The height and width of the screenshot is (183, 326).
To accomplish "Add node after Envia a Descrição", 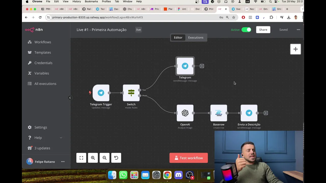I will (266, 113).
